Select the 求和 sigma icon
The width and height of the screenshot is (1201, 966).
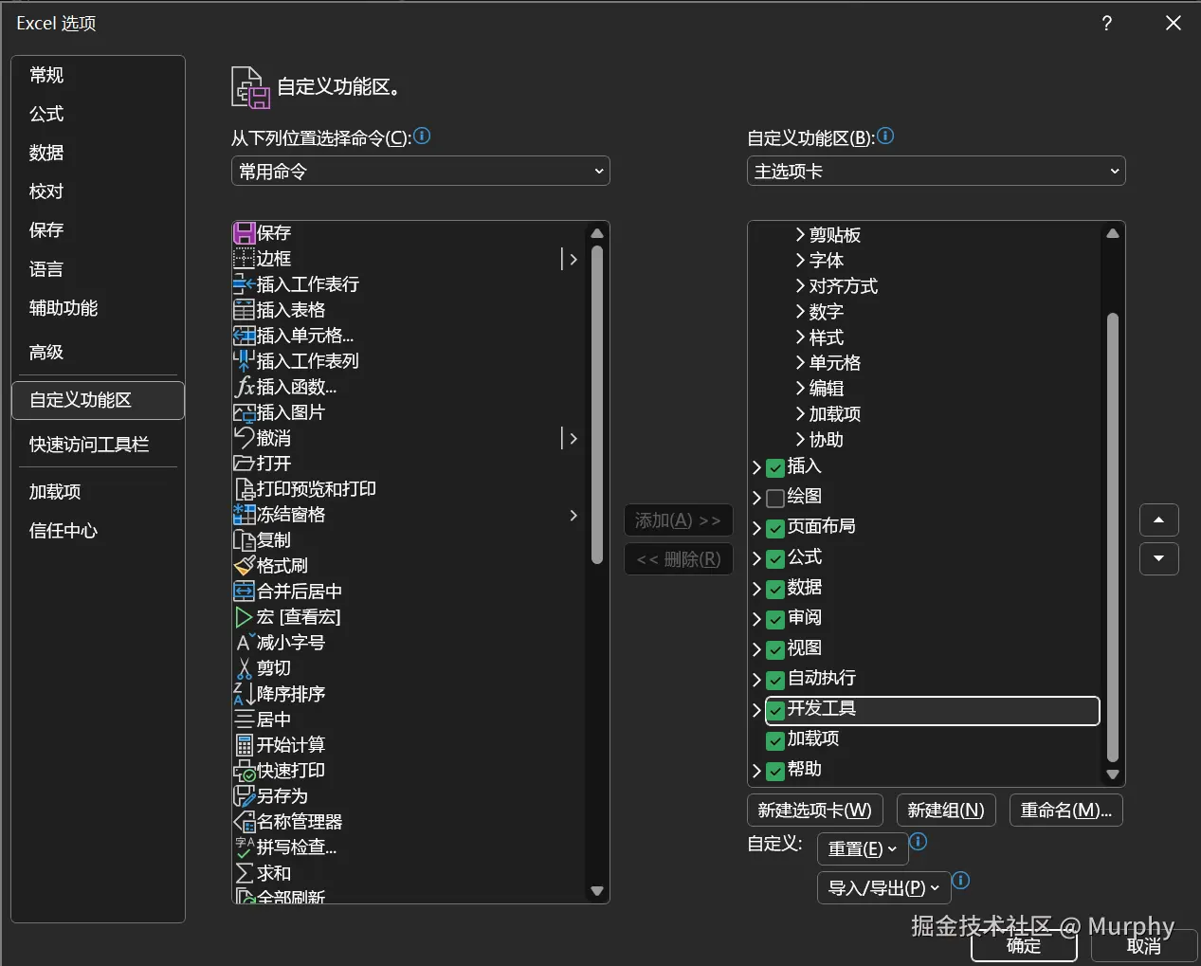pyautogui.click(x=245, y=873)
